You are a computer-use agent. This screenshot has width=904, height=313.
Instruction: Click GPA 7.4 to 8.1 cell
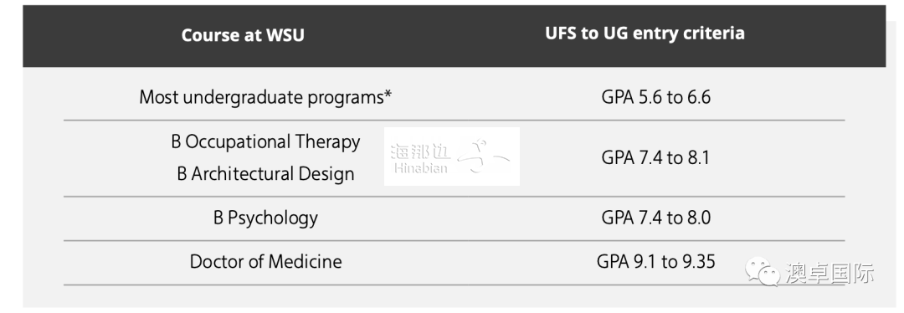pyautogui.click(x=655, y=157)
